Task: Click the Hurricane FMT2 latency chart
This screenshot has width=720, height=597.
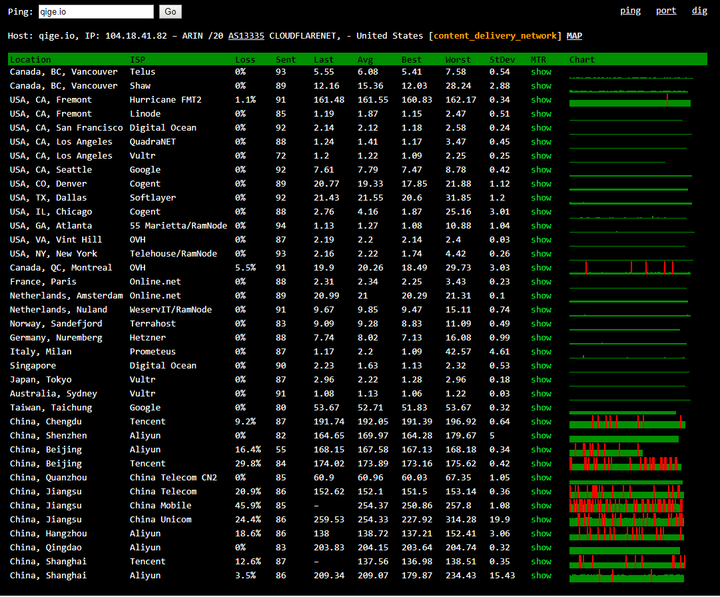Action: tap(629, 100)
